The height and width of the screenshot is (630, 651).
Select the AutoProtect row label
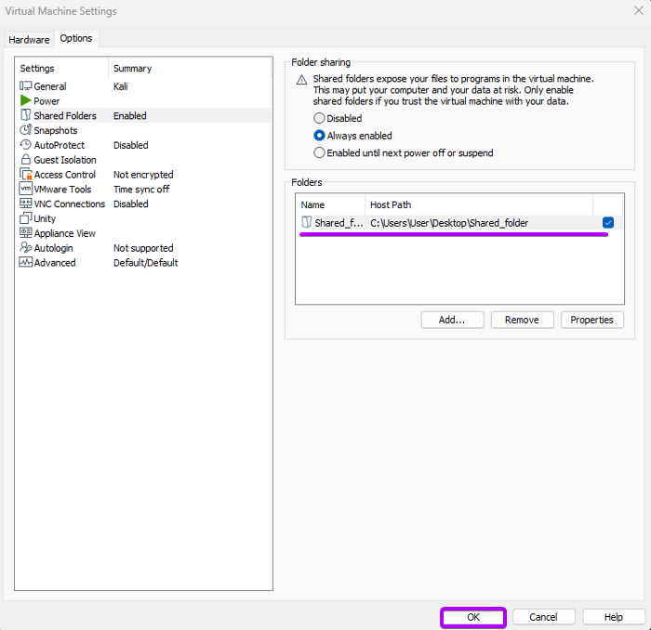(x=59, y=145)
